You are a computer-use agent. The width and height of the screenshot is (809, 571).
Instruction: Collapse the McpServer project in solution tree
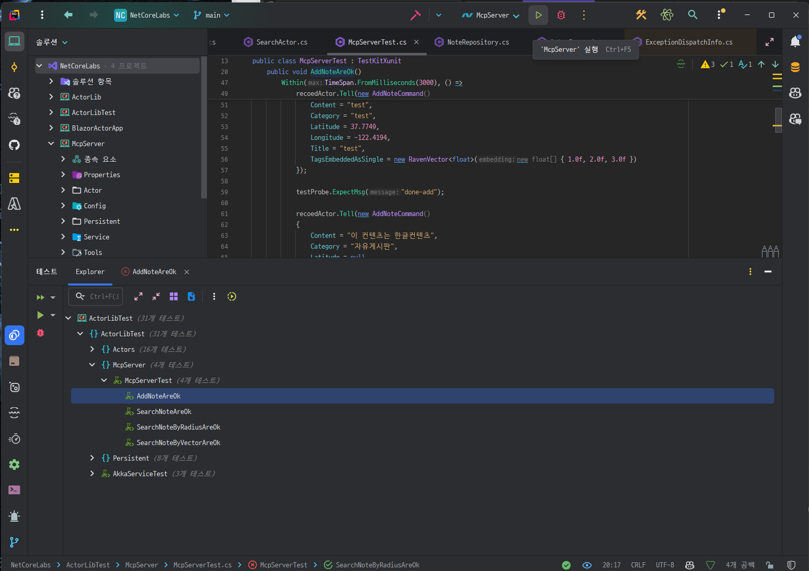click(51, 144)
